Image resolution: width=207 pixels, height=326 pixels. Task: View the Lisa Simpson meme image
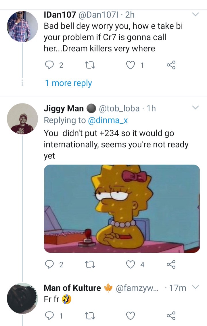(x=122, y=208)
